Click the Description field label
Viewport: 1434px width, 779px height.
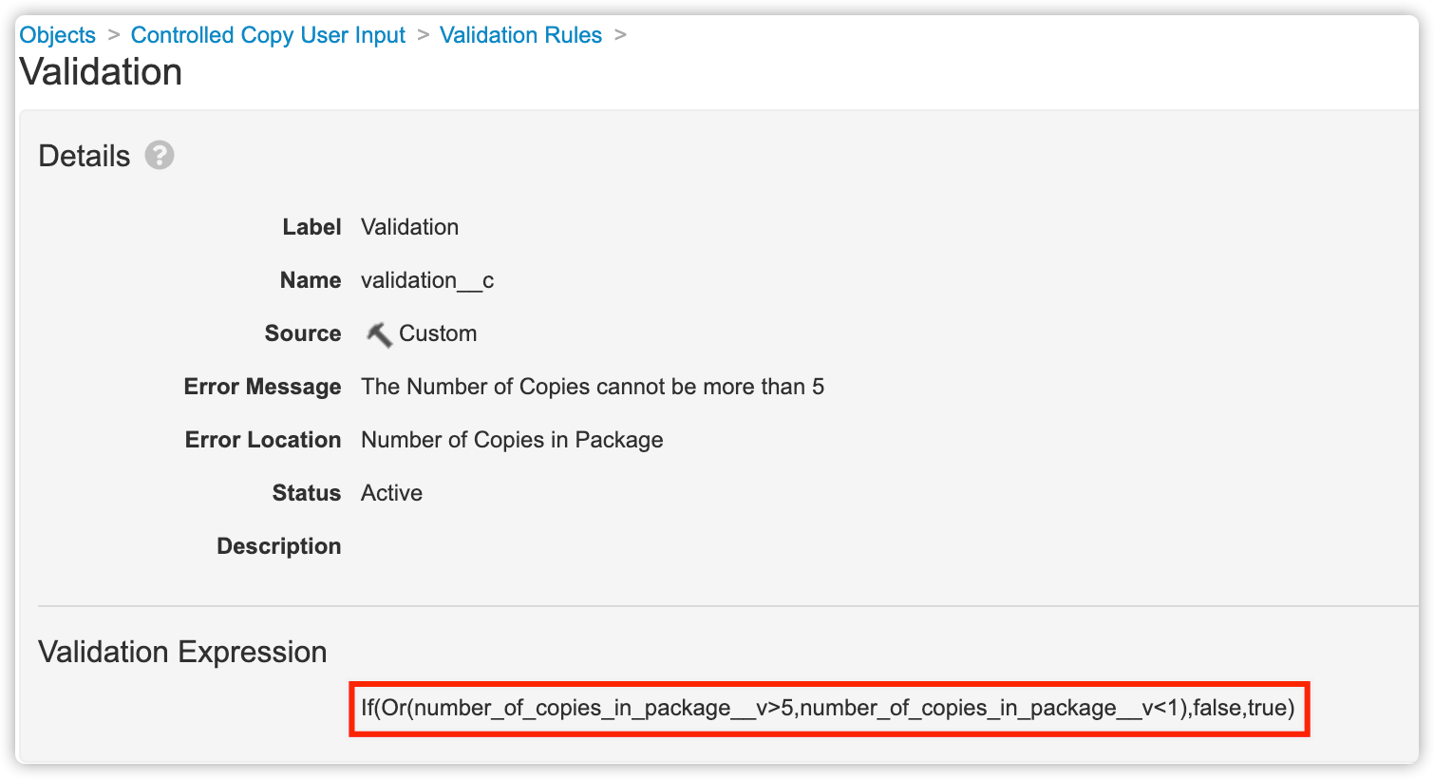coord(278,546)
